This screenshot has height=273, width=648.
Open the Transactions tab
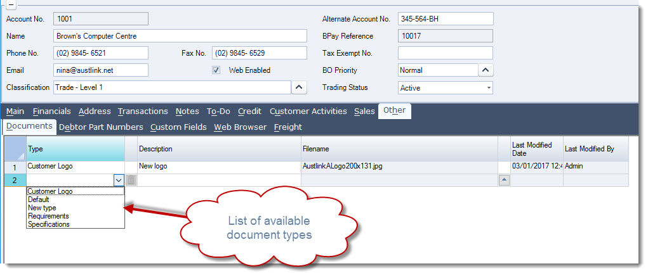tap(143, 111)
